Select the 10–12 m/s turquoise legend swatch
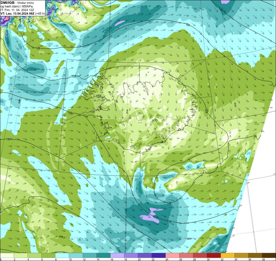276x261 pixels. [x=76, y=255]
